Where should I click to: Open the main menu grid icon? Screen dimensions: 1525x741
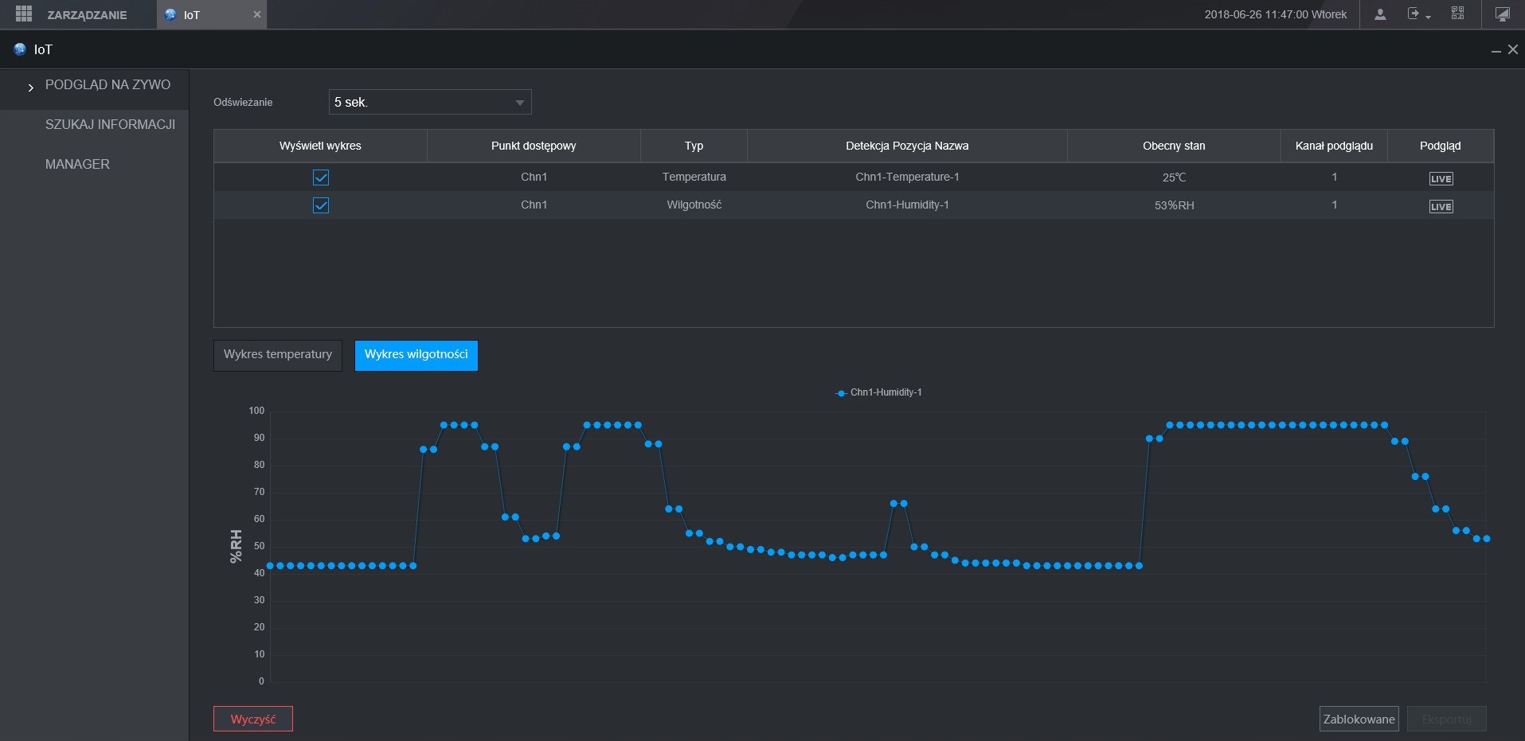pyautogui.click(x=24, y=14)
